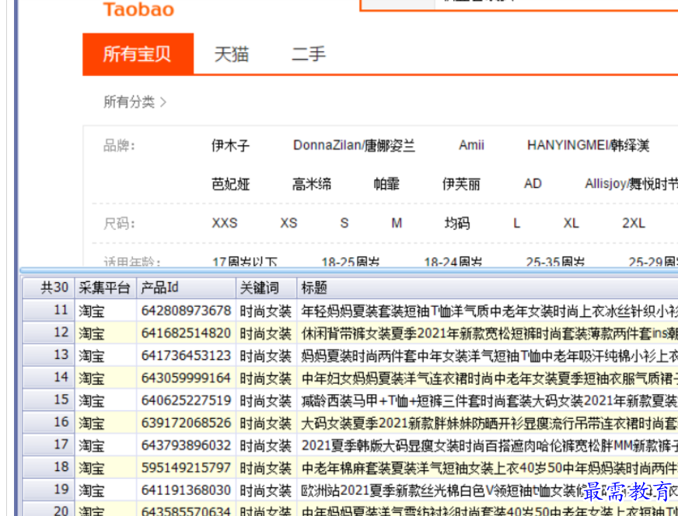This screenshot has width=678, height=516.
Task: Select title starting 年轻妈妈夏装套装
Action: pos(489,311)
